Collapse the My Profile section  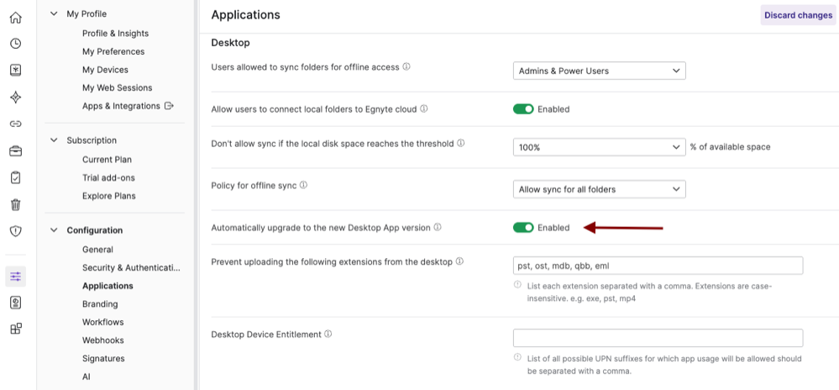click(54, 14)
